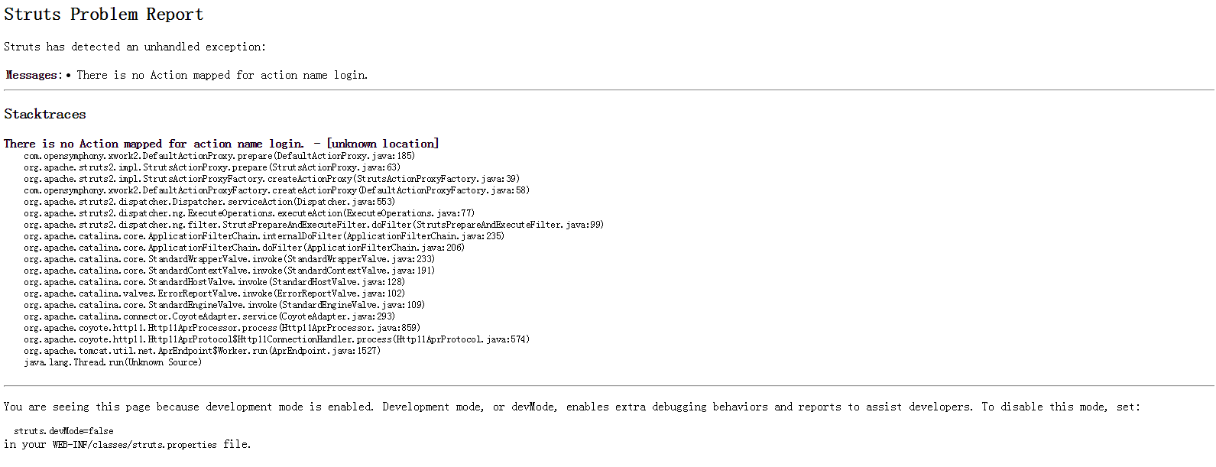Click the Messages: label

[x=34, y=75]
